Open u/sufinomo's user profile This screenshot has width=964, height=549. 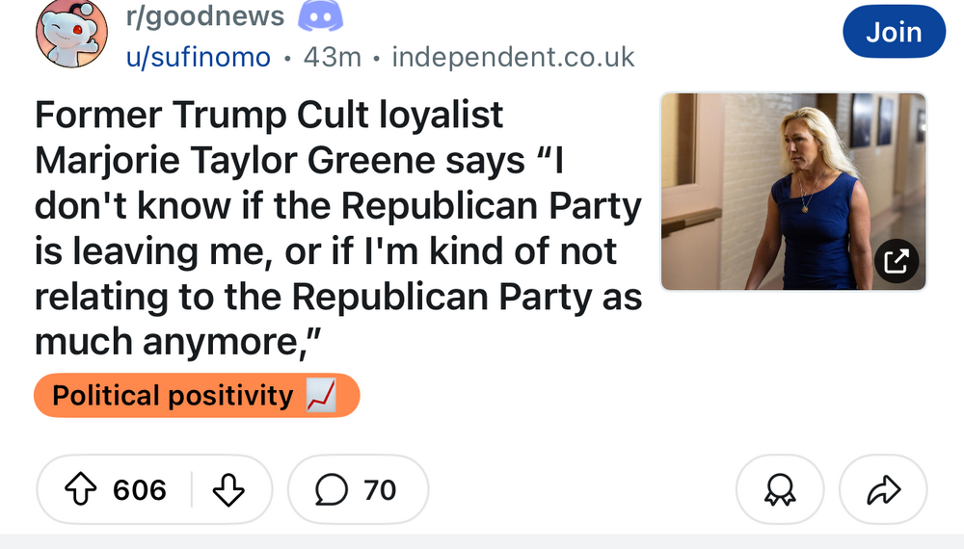tap(198, 58)
